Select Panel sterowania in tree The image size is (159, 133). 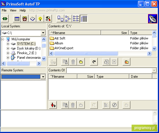coord(29,58)
